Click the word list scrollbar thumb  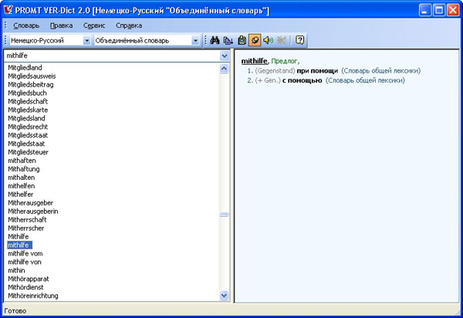click(224, 215)
